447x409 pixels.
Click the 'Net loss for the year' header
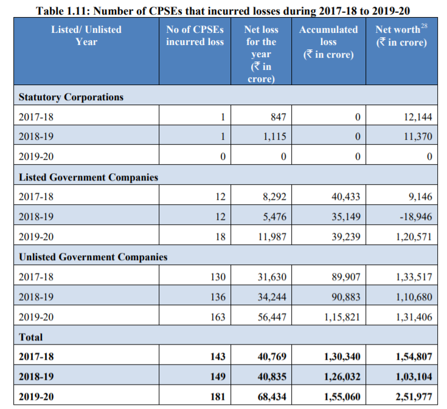260,54
